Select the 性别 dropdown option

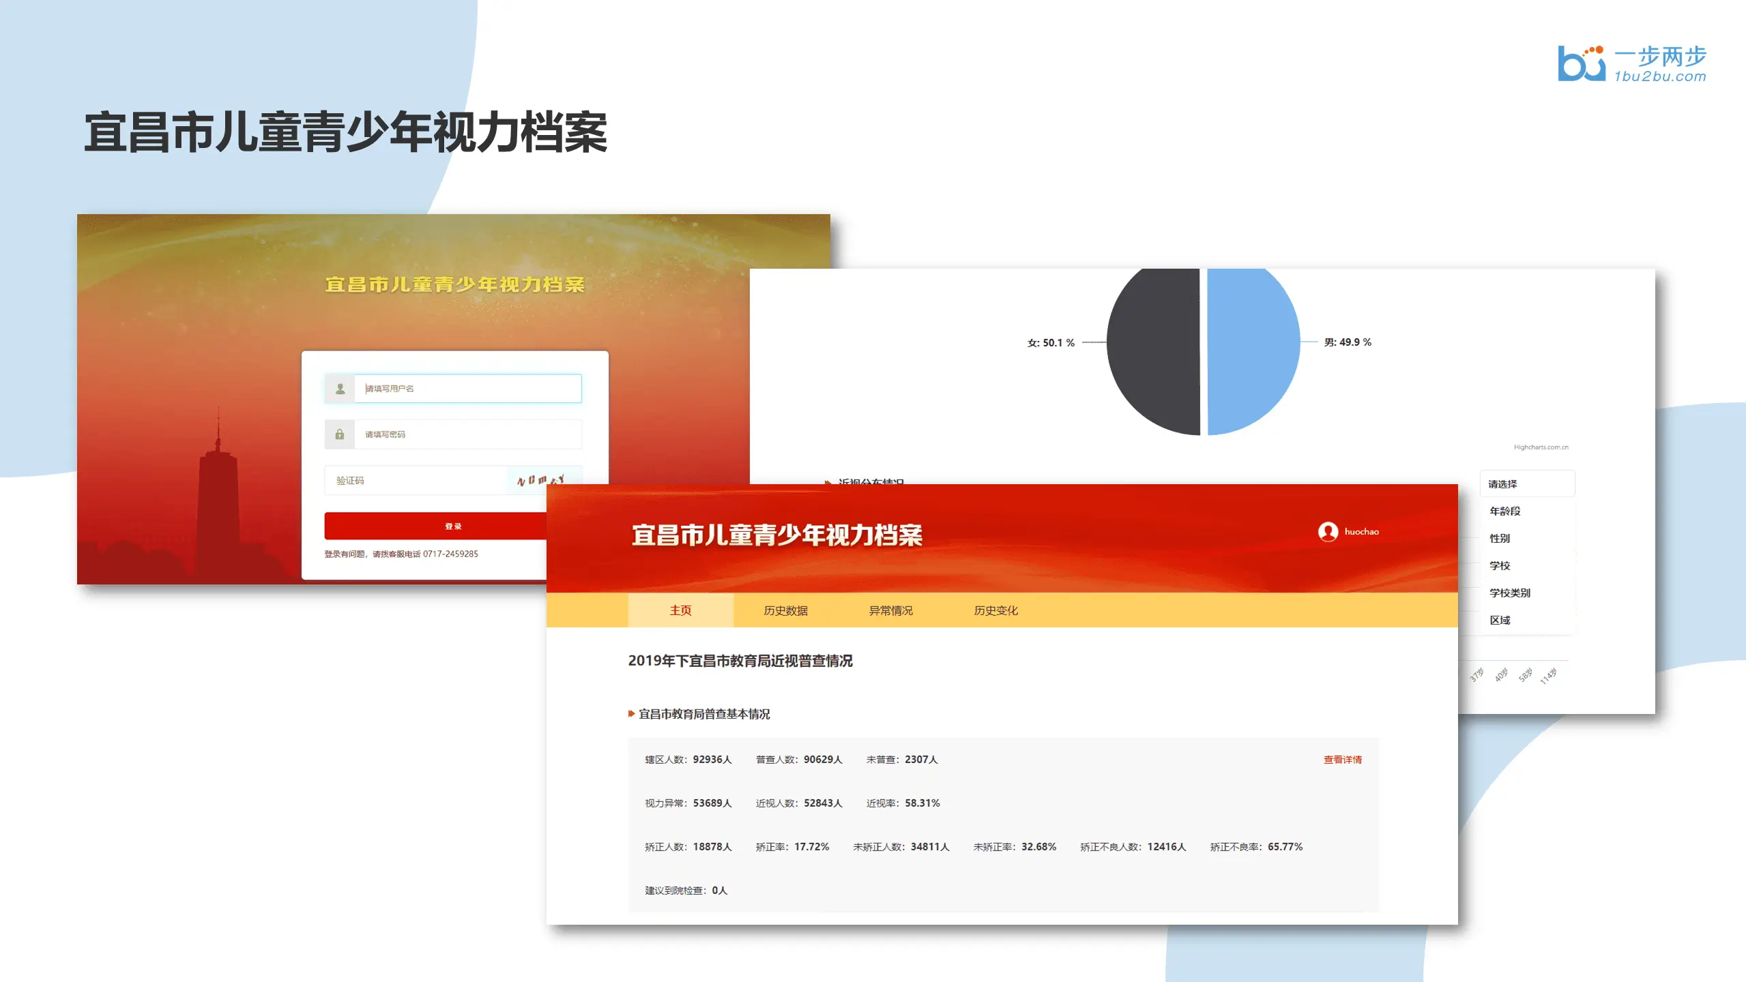[1500, 539]
